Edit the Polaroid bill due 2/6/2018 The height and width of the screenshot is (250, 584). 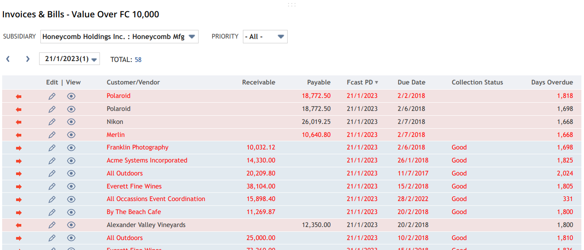click(52, 109)
